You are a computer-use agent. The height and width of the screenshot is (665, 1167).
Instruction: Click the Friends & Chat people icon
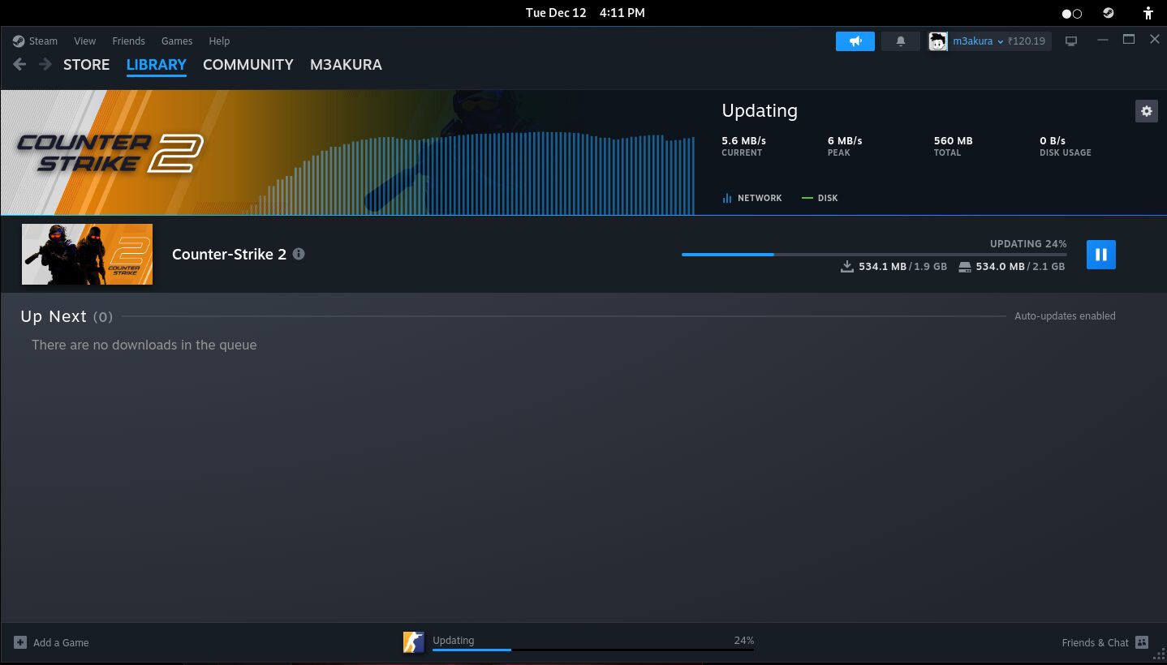point(1142,642)
